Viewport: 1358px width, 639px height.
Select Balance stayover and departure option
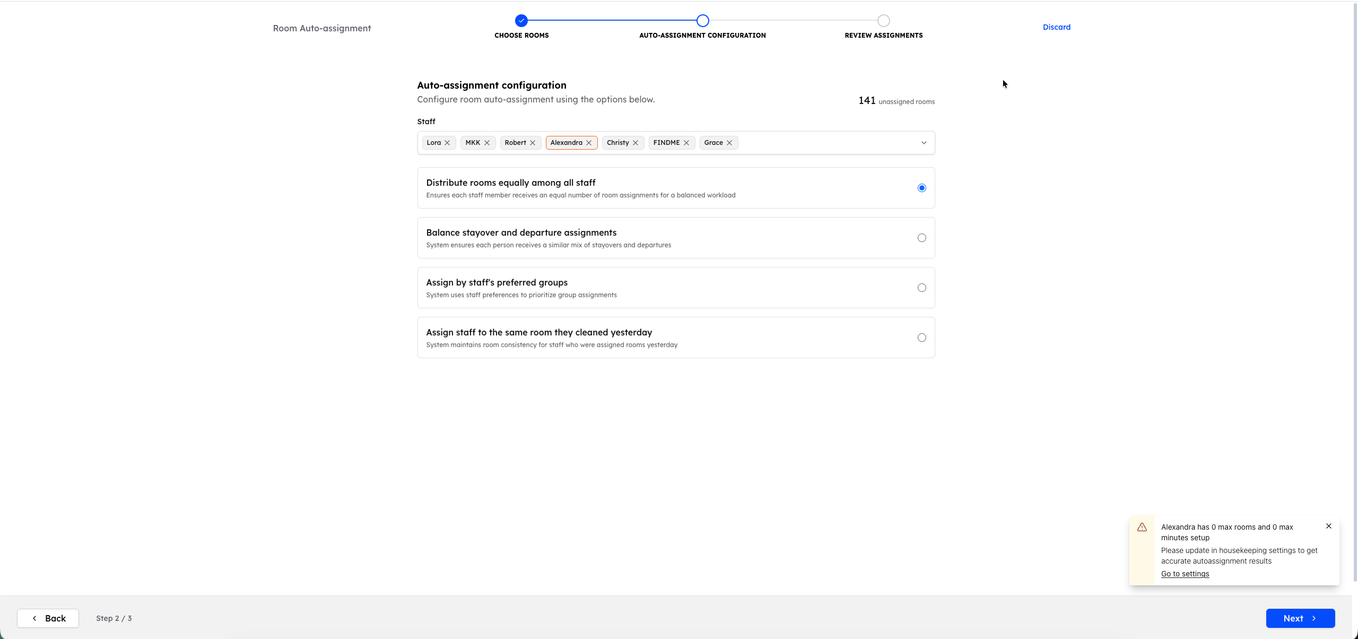921,238
